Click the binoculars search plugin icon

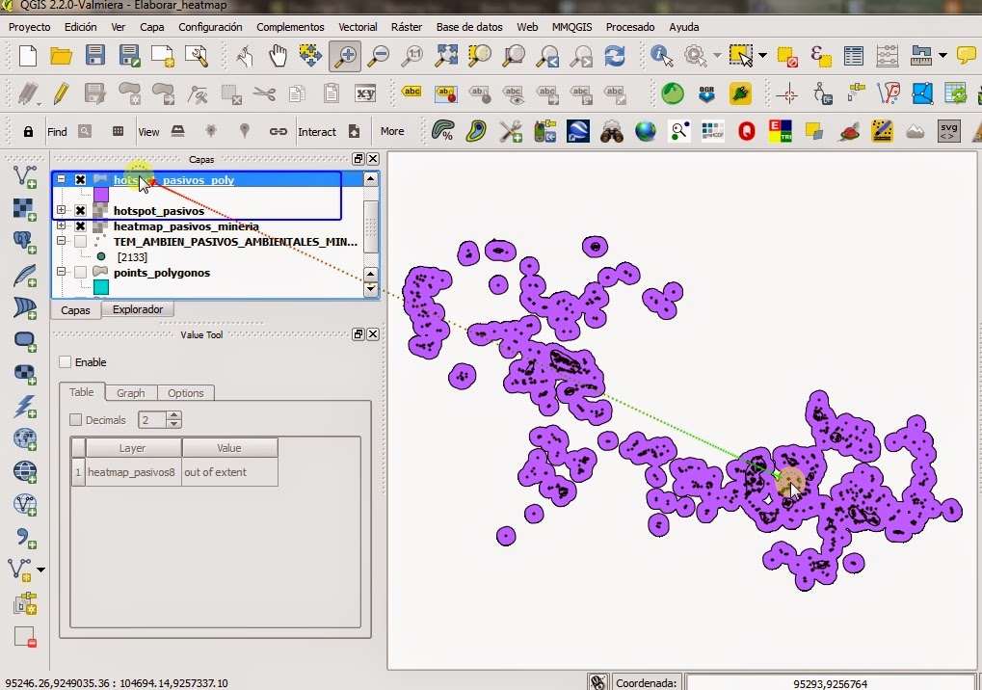point(611,131)
